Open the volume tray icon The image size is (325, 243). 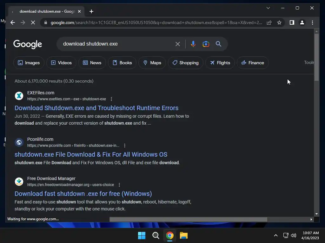[294, 235]
